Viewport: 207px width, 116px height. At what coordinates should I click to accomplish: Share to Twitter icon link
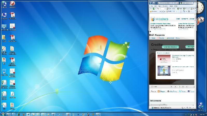coord(182,91)
